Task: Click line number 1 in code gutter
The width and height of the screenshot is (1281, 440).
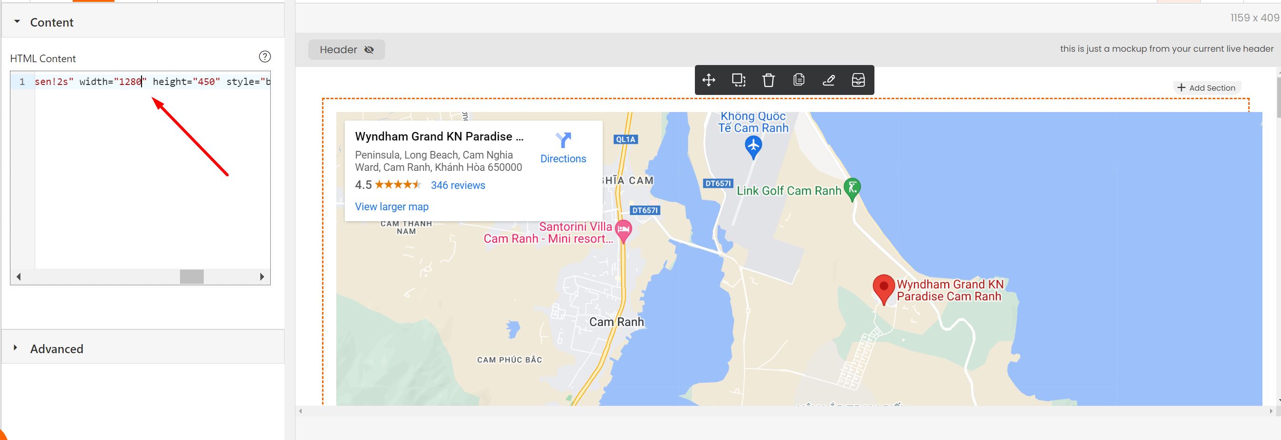Action: (22, 82)
